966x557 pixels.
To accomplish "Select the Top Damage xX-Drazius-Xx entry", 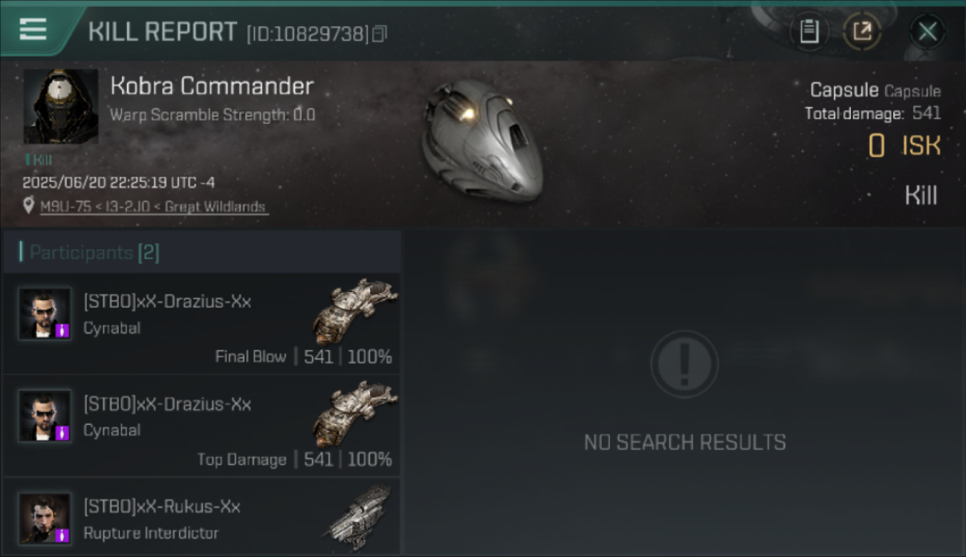I will point(201,426).
